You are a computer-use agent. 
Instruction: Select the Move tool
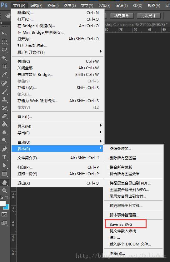pyautogui.click(x=4, y=33)
